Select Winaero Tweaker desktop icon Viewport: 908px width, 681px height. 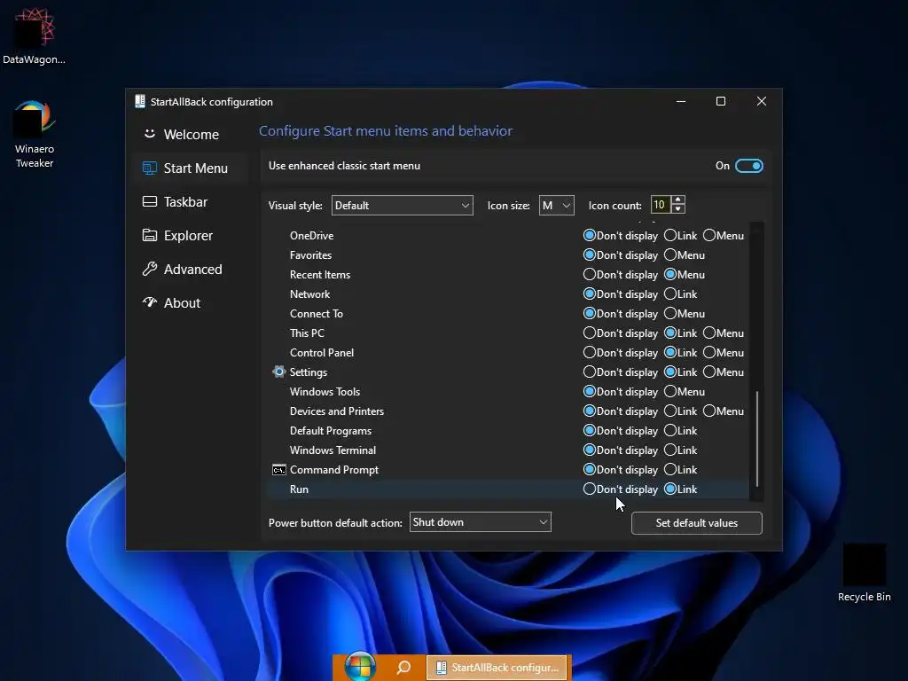tap(35, 135)
